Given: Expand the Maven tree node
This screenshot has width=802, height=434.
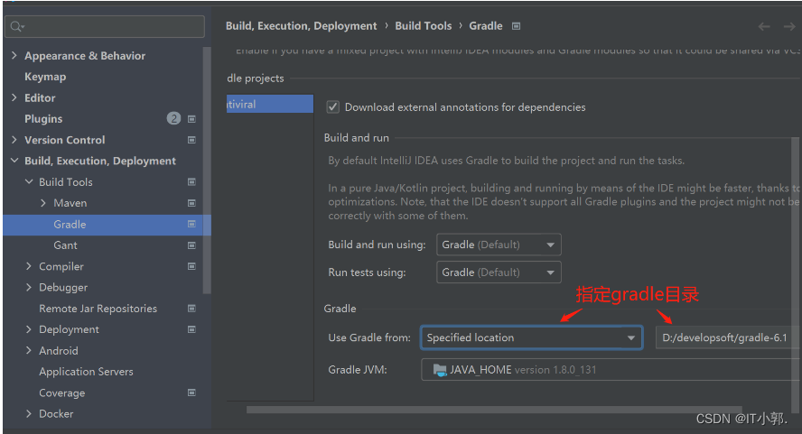Looking at the screenshot, I should tap(43, 203).
